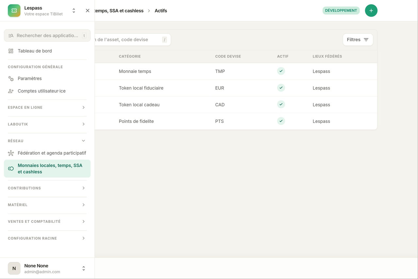Click the search icon in the application search

pos(11,36)
